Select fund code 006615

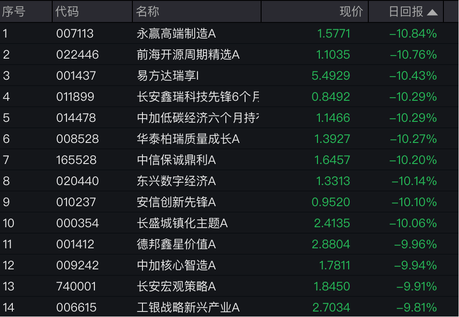point(76,307)
